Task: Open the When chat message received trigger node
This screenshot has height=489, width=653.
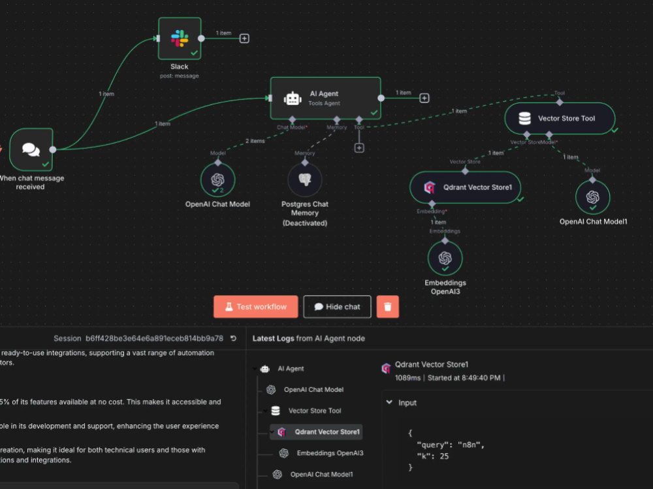Action: pyautogui.click(x=31, y=150)
